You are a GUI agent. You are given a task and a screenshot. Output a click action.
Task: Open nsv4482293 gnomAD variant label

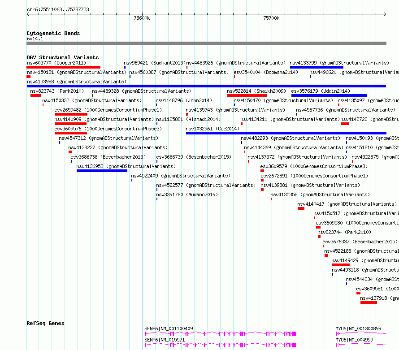click(x=291, y=138)
